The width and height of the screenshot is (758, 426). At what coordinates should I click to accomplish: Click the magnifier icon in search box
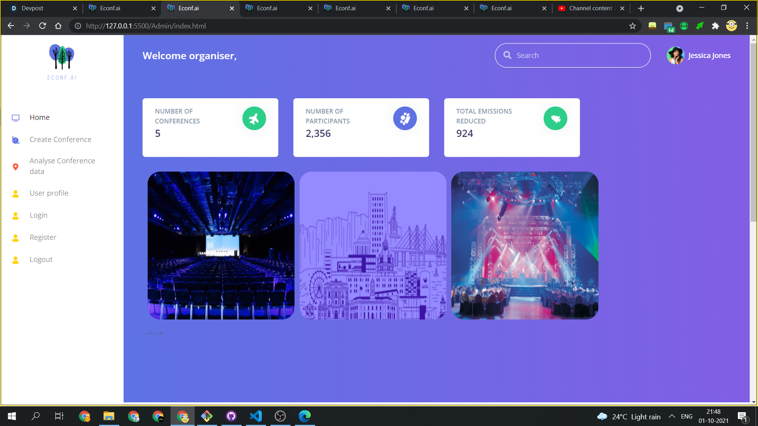(507, 55)
